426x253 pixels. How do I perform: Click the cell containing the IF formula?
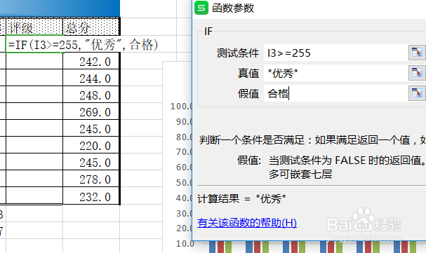[34, 44]
